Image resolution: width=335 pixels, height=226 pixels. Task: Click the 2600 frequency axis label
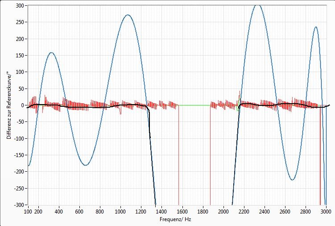point(285,212)
